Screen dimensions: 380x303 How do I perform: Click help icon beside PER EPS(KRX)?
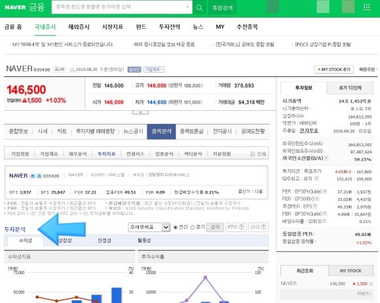click(317, 199)
